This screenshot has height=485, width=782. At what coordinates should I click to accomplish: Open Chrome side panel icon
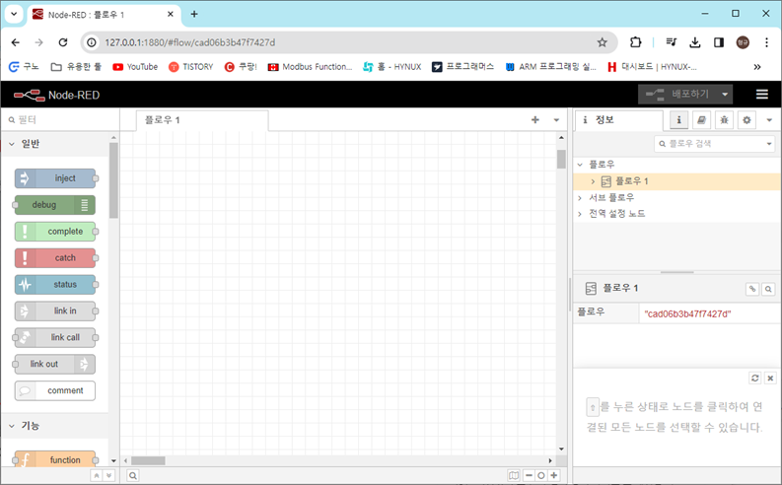click(719, 42)
